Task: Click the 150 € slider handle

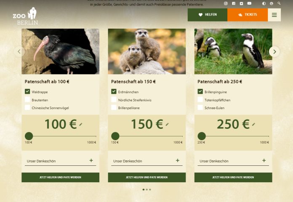Action: point(115,136)
